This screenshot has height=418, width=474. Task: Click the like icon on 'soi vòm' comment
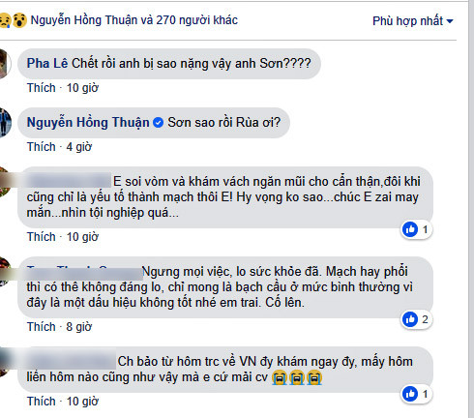pos(410,229)
